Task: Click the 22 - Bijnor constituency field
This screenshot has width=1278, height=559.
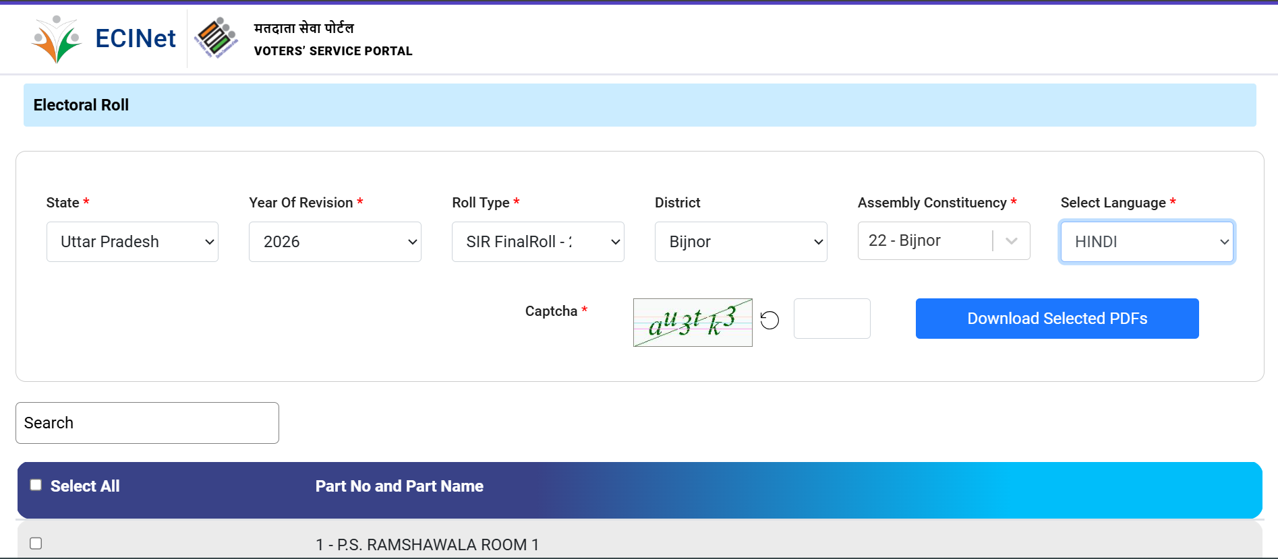Action: click(x=924, y=241)
